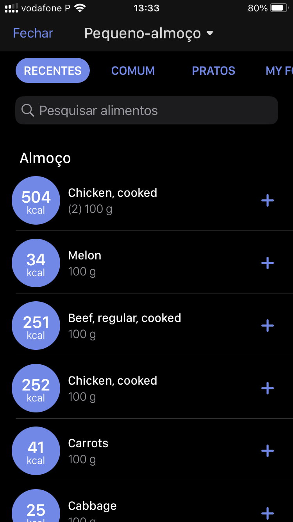The image size is (293, 522).
Task: Select the RECENTES tab
Action: point(53,70)
